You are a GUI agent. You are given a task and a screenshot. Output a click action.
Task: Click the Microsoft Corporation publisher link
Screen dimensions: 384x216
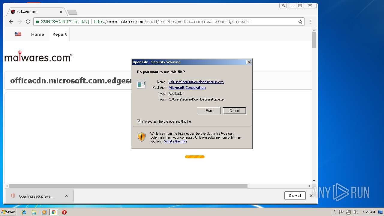[x=187, y=88]
